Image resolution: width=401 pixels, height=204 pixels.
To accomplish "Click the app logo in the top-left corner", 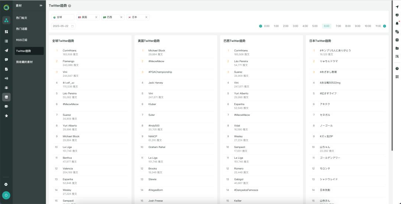I will pyautogui.click(x=6, y=7).
